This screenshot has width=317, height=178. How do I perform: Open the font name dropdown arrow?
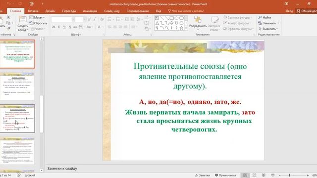73,19
